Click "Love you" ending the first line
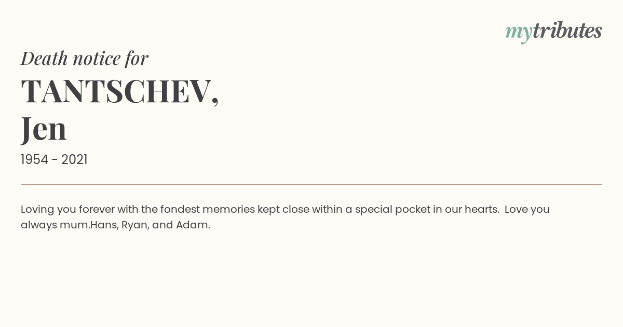623x327 pixels. [x=527, y=210]
